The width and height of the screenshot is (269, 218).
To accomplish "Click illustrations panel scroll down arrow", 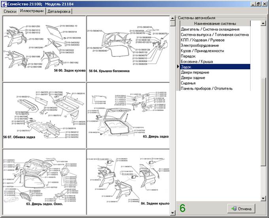I will point(172,213).
